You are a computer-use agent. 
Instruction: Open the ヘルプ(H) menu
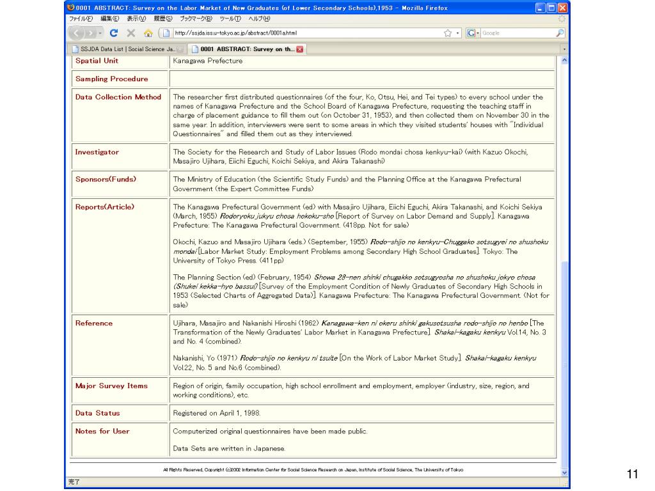click(x=259, y=19)
